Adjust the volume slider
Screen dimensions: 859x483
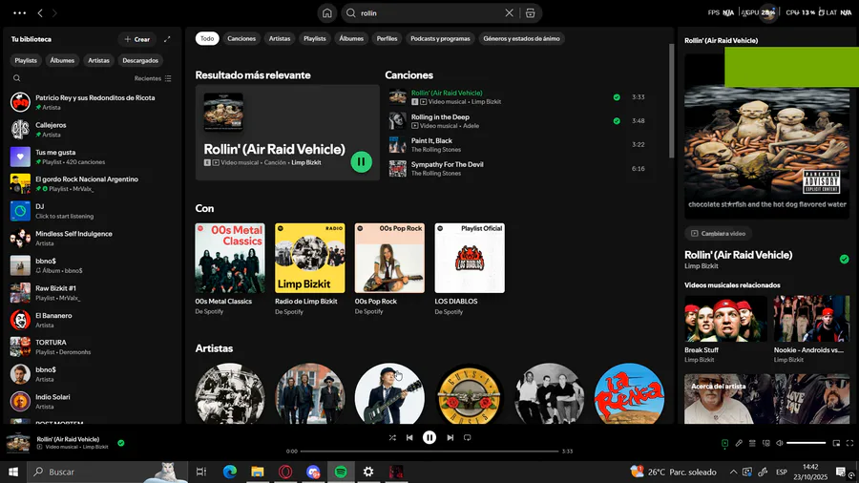tap(806, 443)
